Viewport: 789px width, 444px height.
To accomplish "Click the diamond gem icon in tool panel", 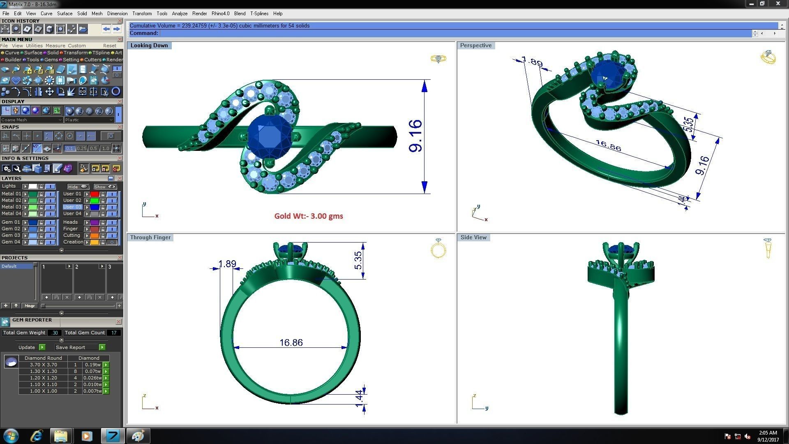I will pos(16,80).
